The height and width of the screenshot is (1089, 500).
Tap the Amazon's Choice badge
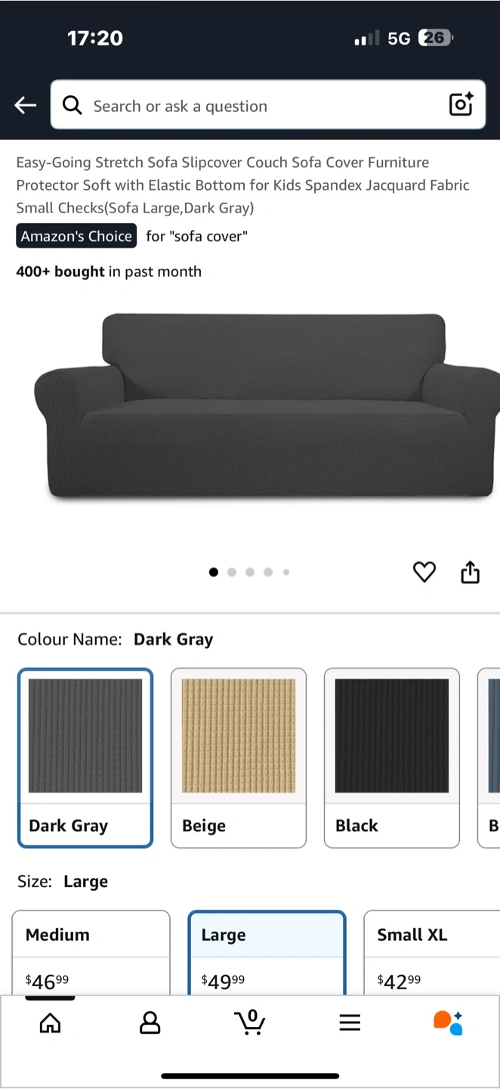[76, 236]
